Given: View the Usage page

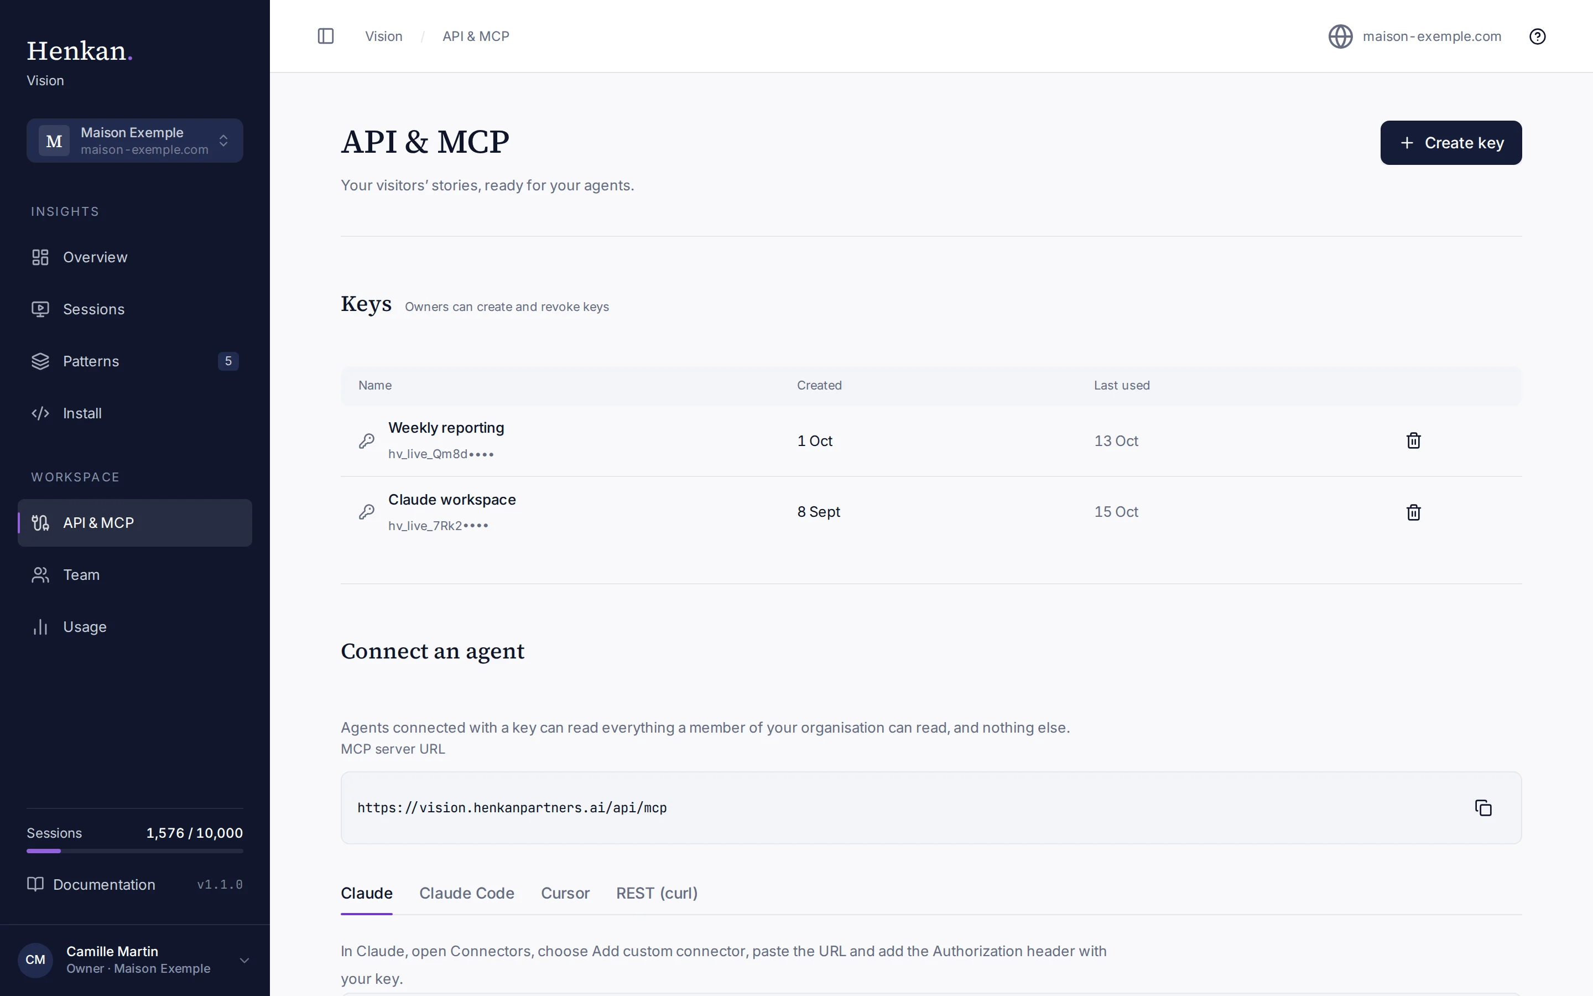Looking at the screenshot, I should tap(135, 626).
